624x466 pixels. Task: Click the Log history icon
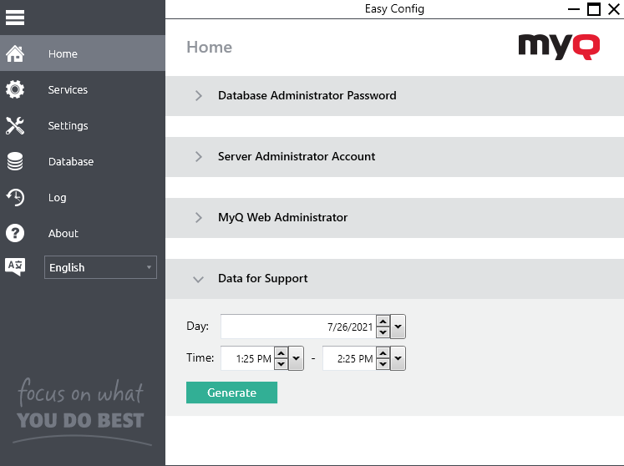point(15,198)
